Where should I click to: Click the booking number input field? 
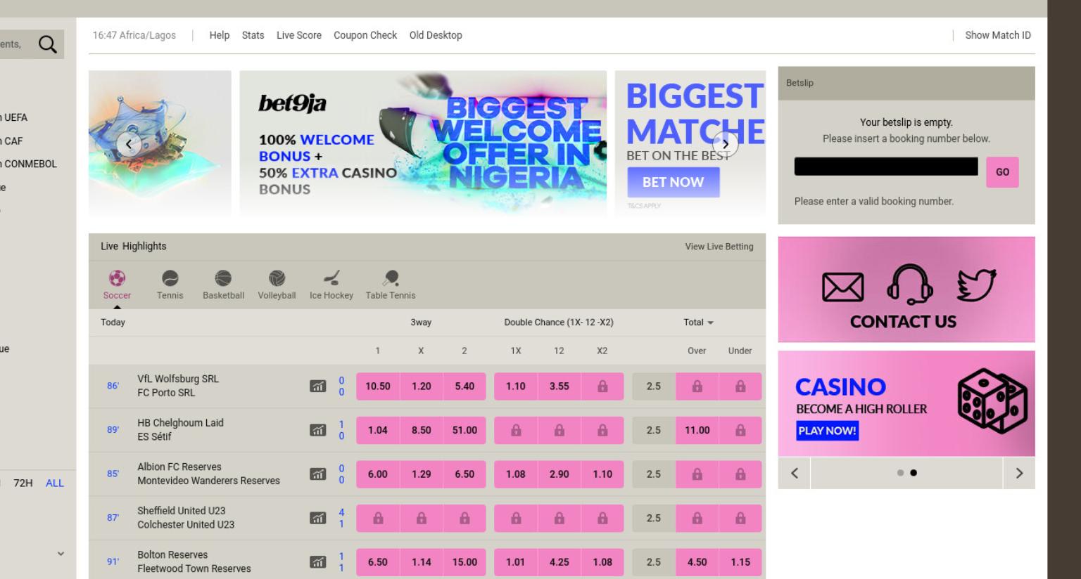[x=886, y=167]
